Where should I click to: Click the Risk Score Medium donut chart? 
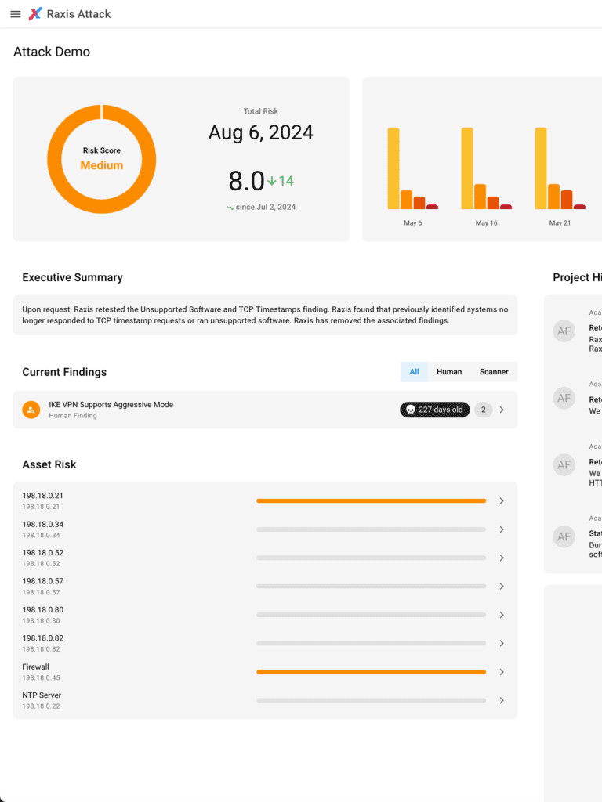coord(102,159)
